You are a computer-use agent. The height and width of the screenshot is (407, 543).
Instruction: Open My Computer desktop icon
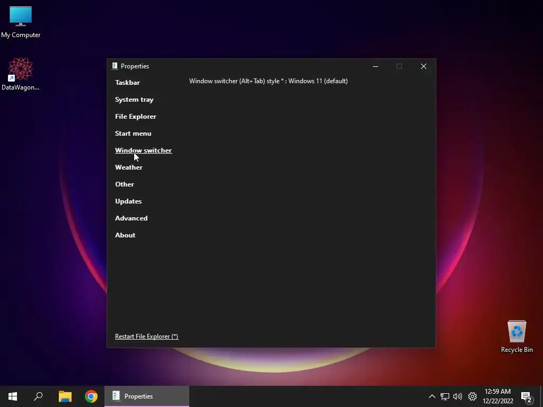pyautogui.click(x=21, y=22)
